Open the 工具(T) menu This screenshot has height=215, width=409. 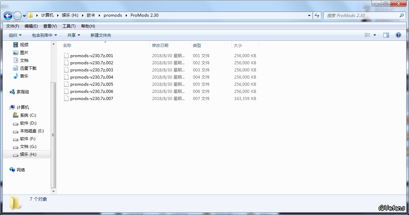[69, 26]
